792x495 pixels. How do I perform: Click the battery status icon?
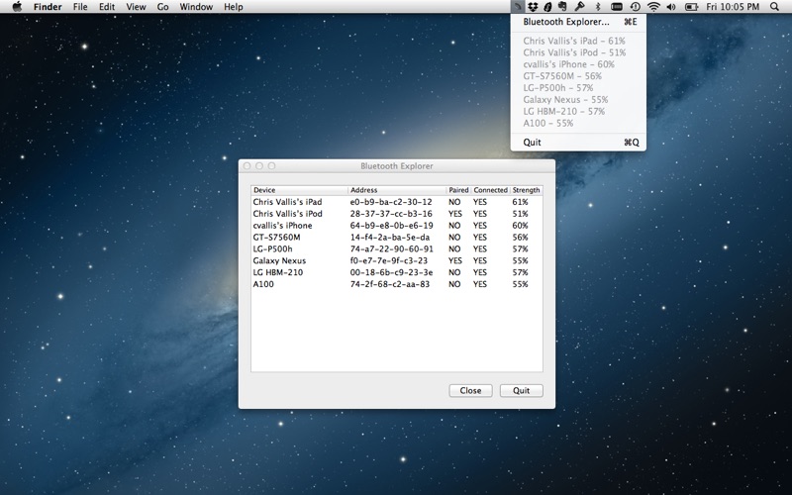tap(691, 7)
